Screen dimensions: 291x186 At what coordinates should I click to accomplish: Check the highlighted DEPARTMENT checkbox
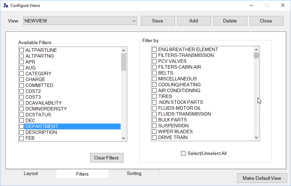pos(21,127)
